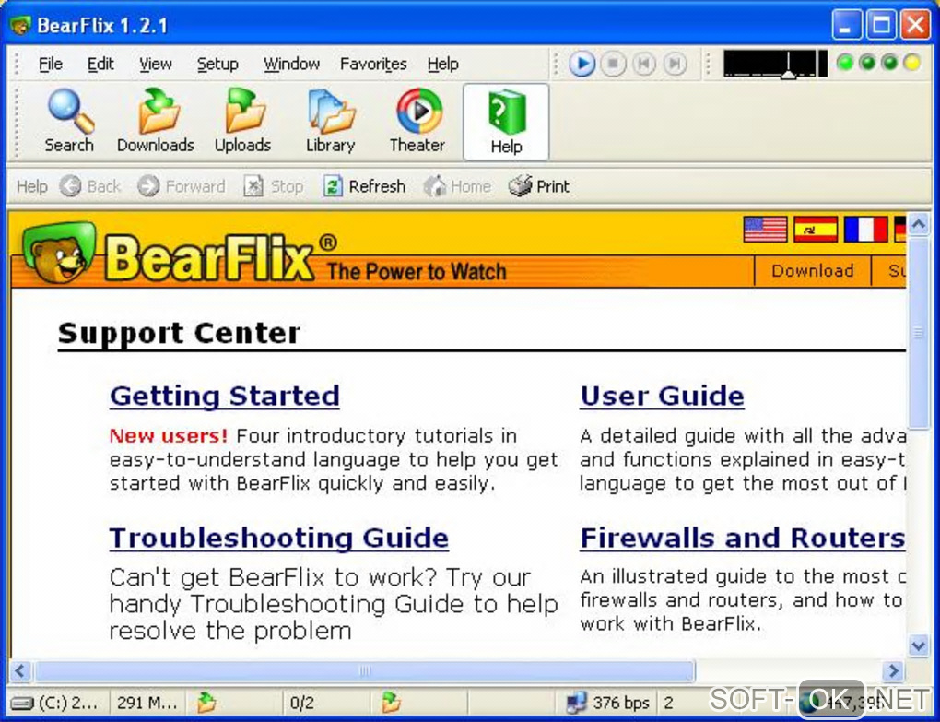Viewport: 940px width, 722px height.
Task: Click the User Guide link
Action: pyautogui.click(x=663, y=397)
